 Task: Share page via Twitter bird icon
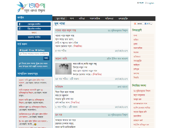(147, 24)
